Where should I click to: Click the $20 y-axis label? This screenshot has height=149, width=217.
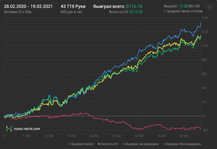click(x=204, y=102)
